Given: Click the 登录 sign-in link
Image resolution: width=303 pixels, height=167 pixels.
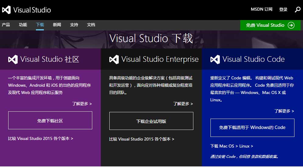Looking at the screenshot, I should tap(283, 9).
